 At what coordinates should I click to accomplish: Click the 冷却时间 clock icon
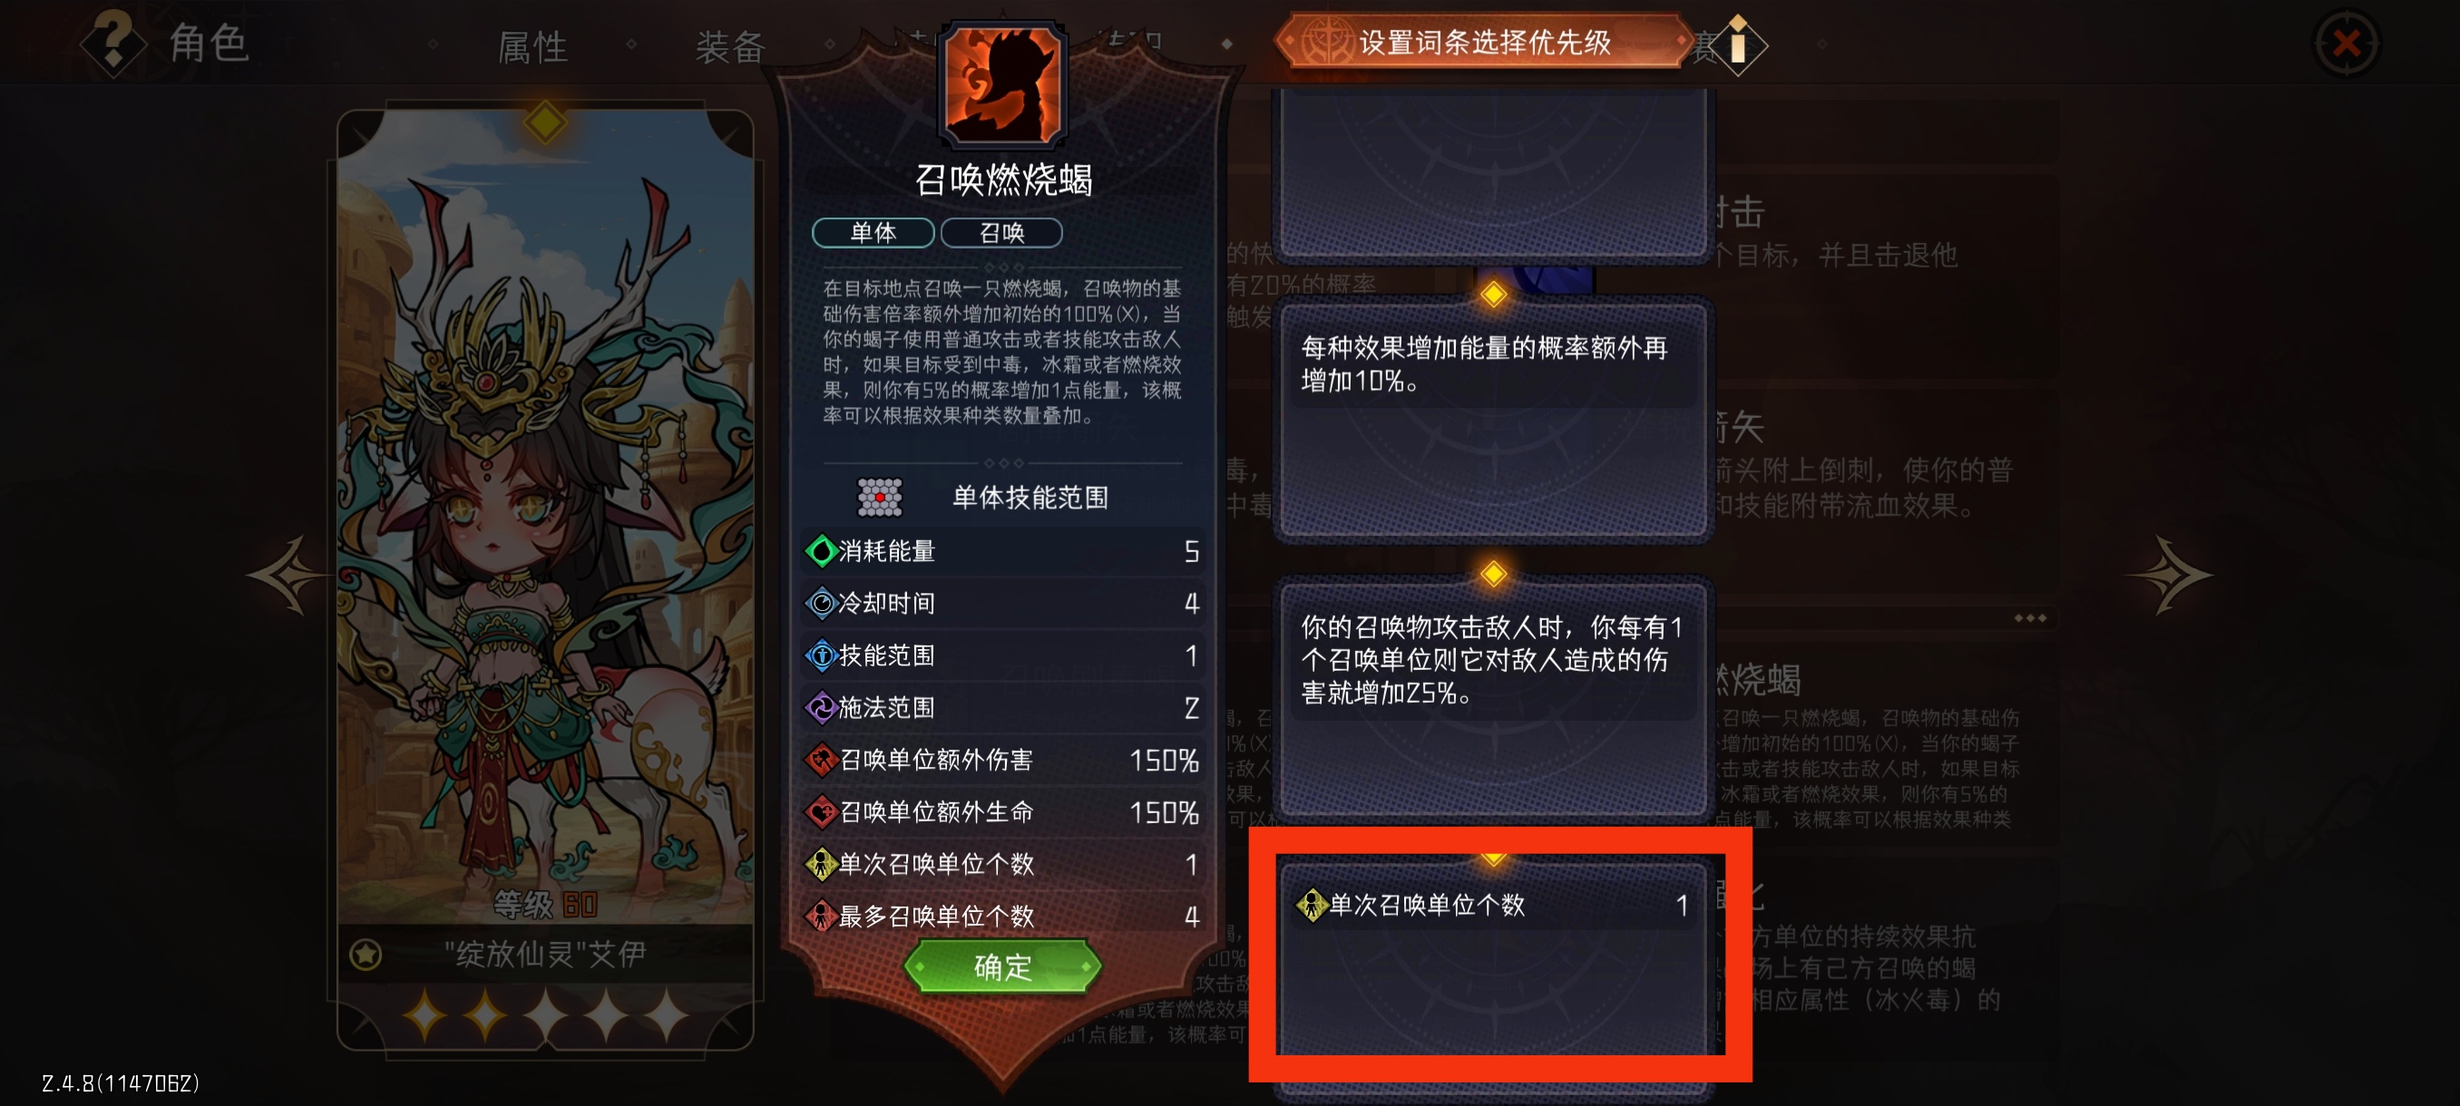[x=820, y=603]
